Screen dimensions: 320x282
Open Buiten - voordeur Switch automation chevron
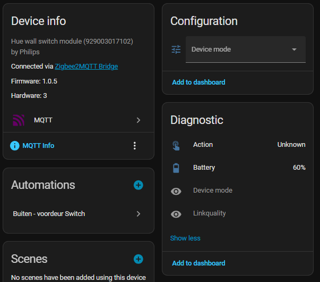click(x=138, y=214)
